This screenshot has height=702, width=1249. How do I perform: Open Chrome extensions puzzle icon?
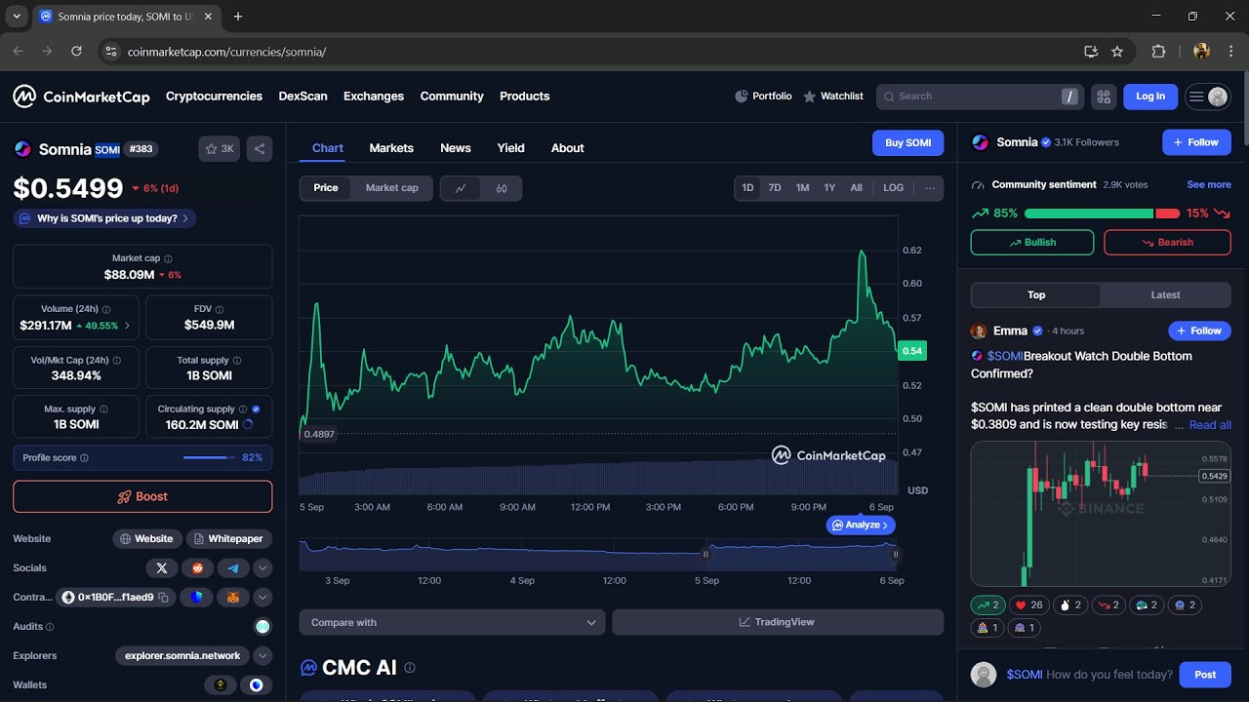tap(1158, 52)
